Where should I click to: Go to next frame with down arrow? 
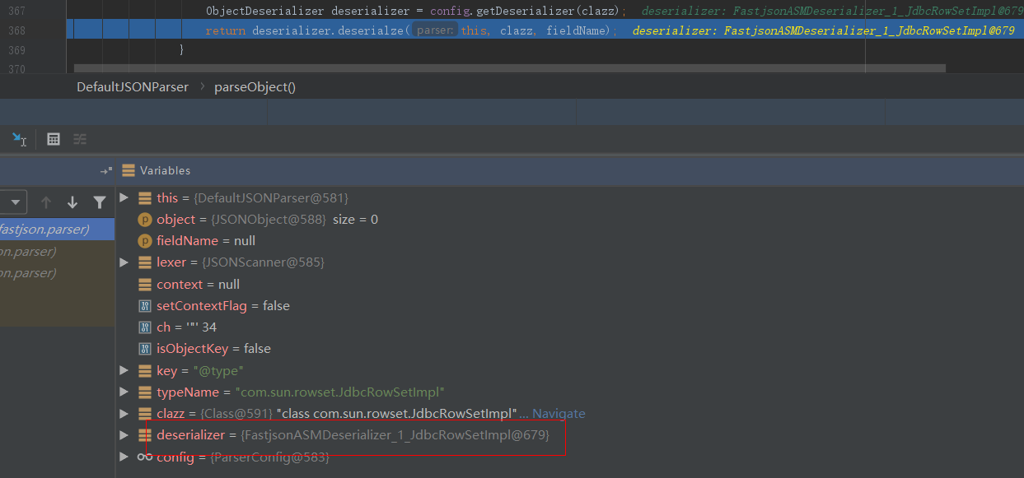coord(72,202)
